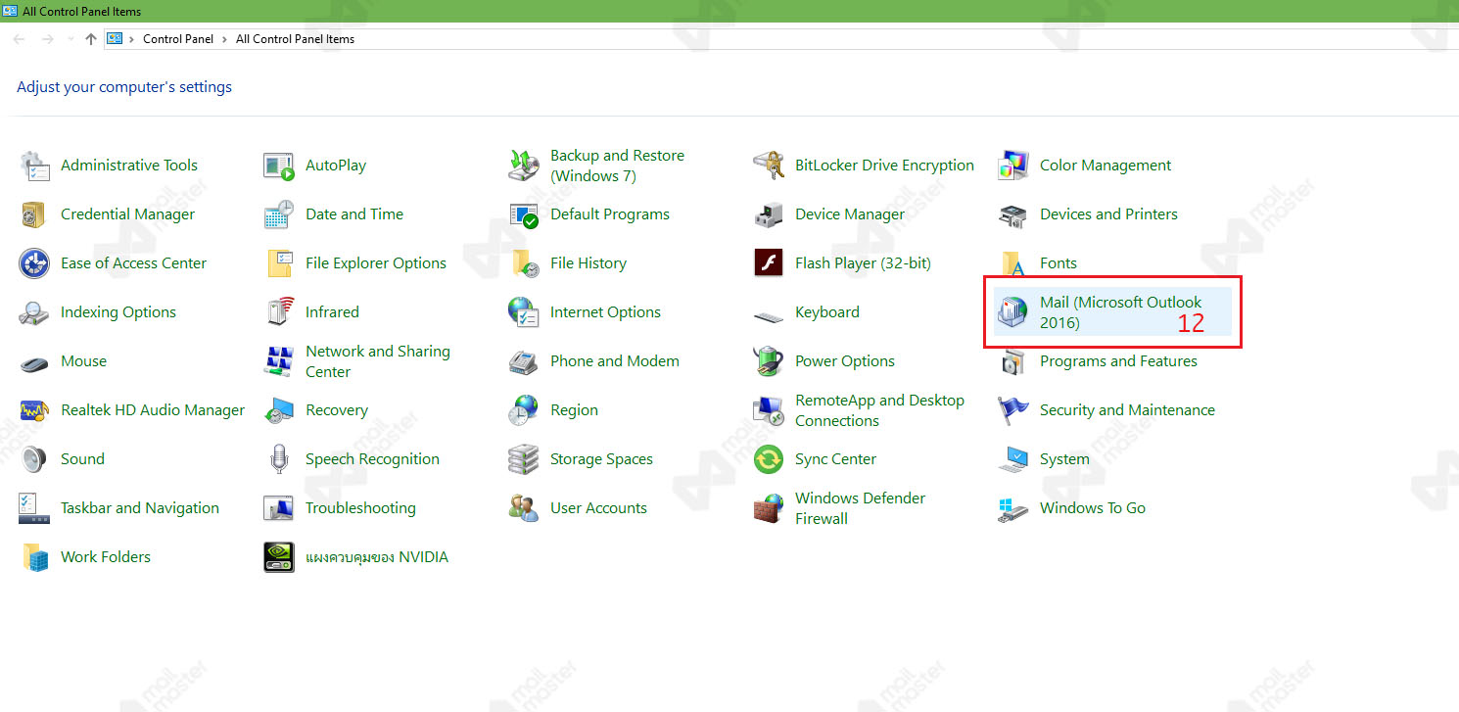The width and height of the screenshot is (1459, 712).
Task: Open Programs and Features link
Action: 1118,361
